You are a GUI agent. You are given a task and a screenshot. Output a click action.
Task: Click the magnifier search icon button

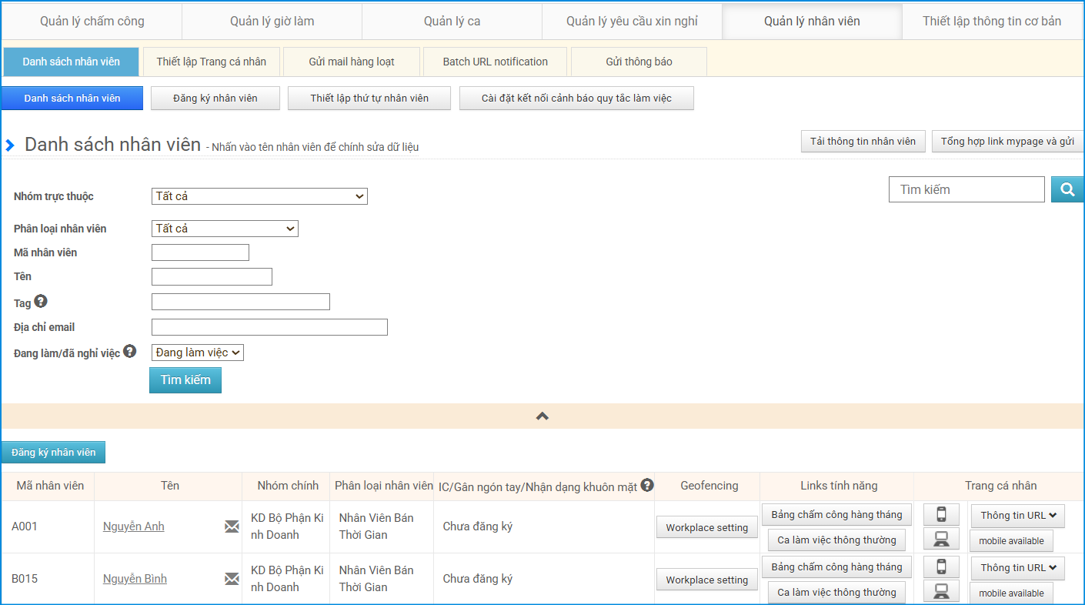coord(1067,189)
